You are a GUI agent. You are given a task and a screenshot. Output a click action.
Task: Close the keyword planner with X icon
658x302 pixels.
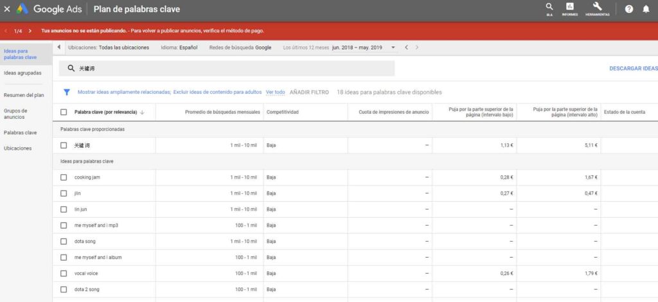(6, 9)
